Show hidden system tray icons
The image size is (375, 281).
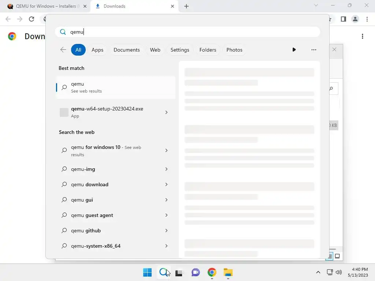(318, 272)
